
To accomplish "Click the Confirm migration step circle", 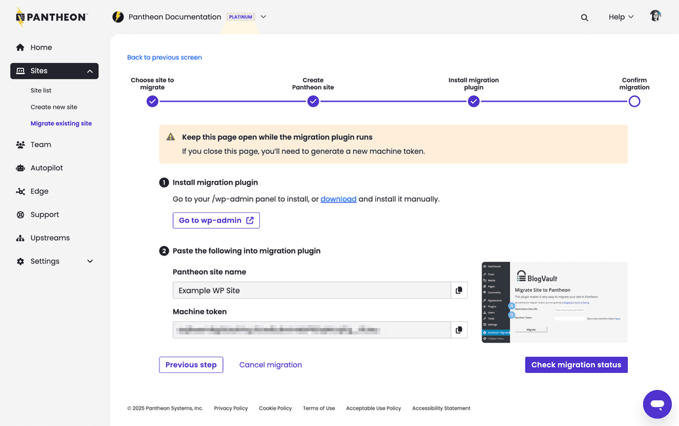I will [634, 102].
